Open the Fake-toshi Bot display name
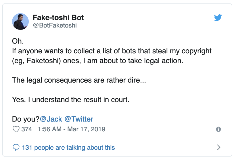 coord(58,17)
